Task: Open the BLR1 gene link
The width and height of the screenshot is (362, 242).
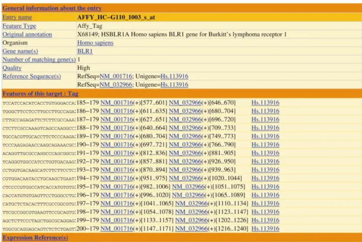Action: pyautogui.click(x=85, y=51)
